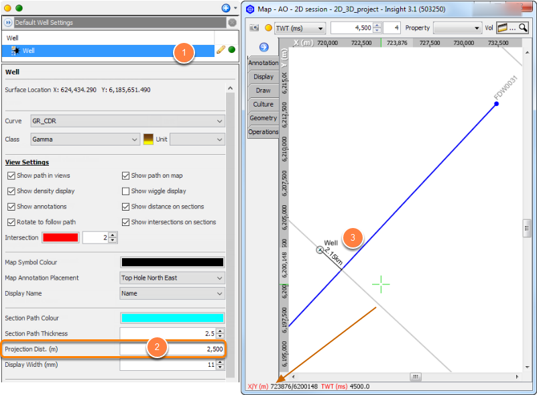Click the blue add plus icon
This screenshot has height=395, width=537.
[226, 8]
